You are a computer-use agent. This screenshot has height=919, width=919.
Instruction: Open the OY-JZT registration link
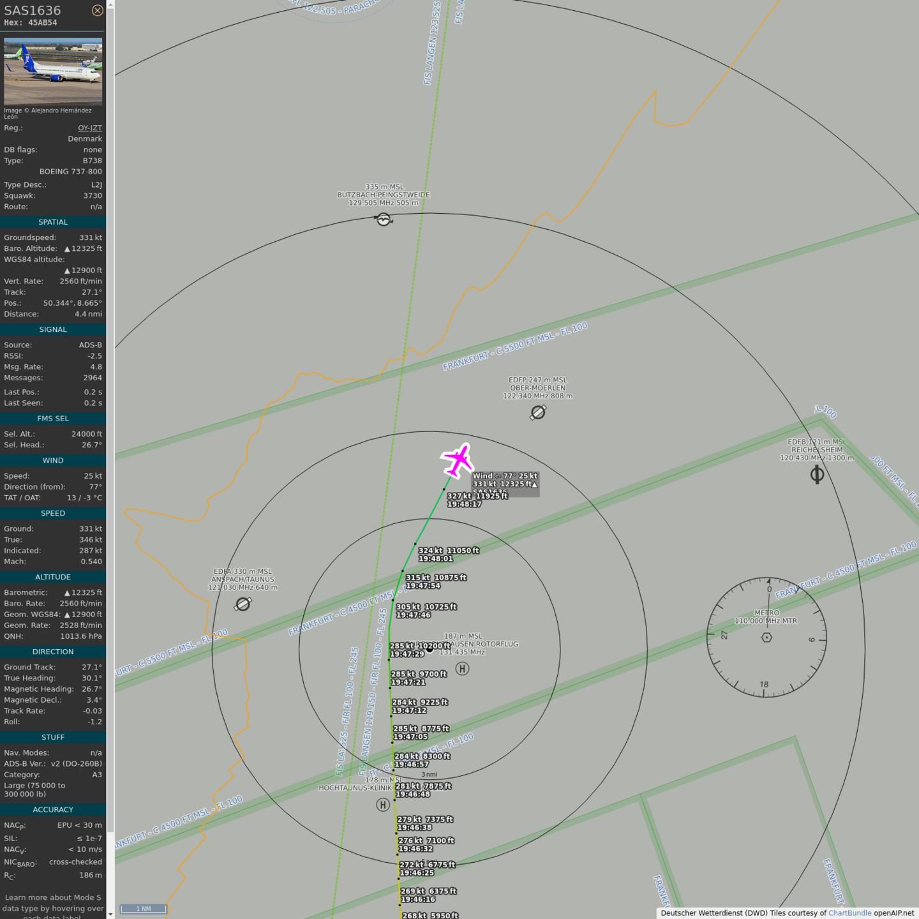[89, 128]
